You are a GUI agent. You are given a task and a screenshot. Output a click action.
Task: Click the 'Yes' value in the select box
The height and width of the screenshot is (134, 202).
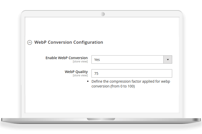click(x=97, y=60)
